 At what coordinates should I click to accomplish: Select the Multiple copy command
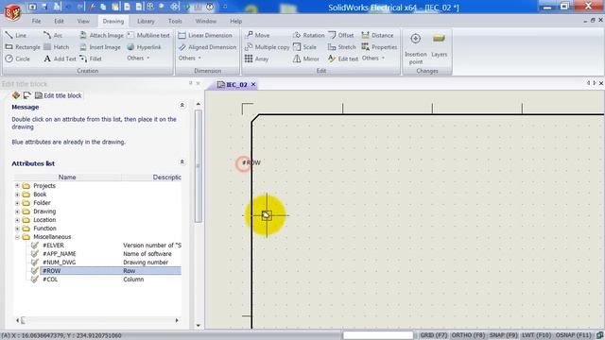pyautogui.click(x=267, y=47)
